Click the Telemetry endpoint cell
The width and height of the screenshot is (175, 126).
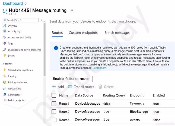pyautogui.click(x=137, y=104)
